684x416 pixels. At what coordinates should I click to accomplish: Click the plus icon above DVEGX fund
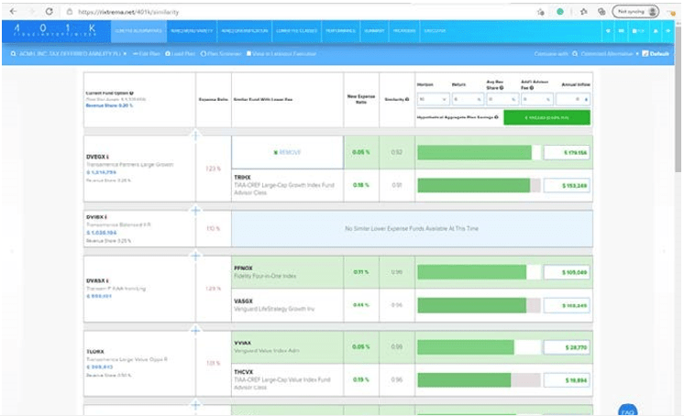pos(194,134)
